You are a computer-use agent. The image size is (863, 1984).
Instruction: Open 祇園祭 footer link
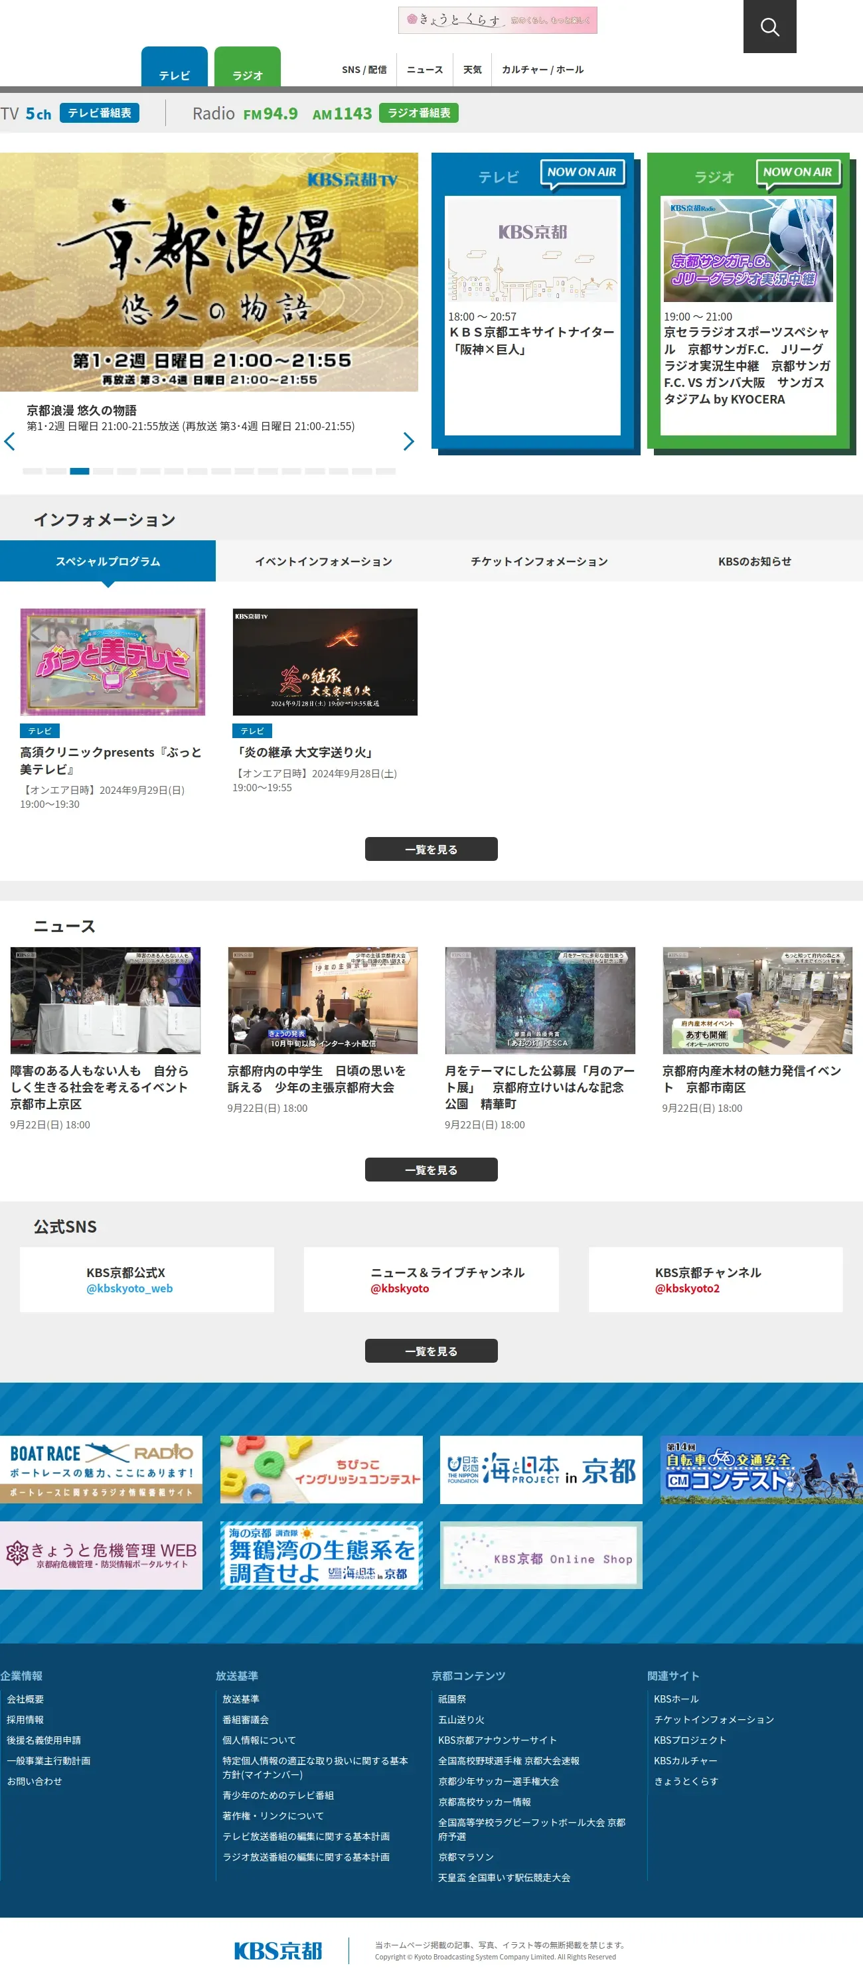coord(452,1699)
